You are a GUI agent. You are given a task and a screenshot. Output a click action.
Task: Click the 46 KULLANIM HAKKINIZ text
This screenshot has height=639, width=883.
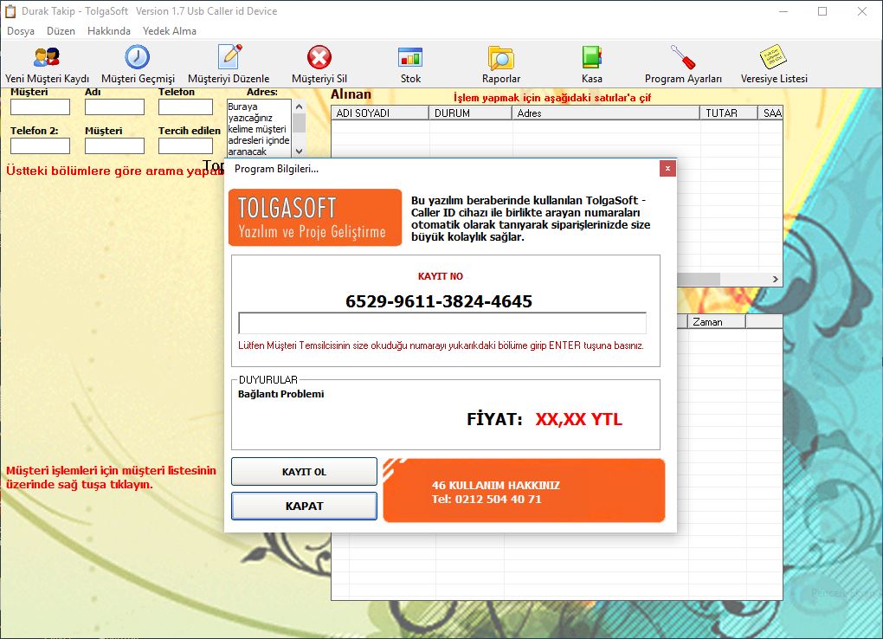(x=495, y=485)
